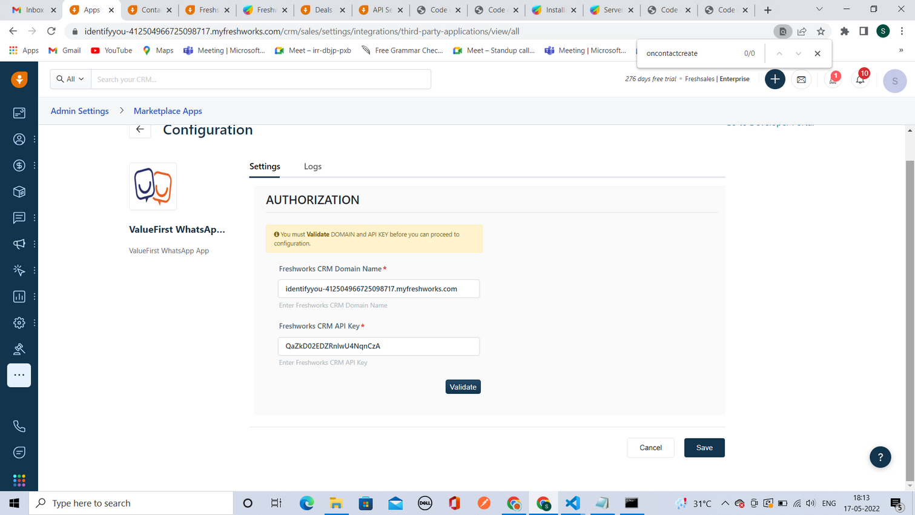Screen dimensions: 915x515
Task: Select the Settings tab
Action: point(265,167)
